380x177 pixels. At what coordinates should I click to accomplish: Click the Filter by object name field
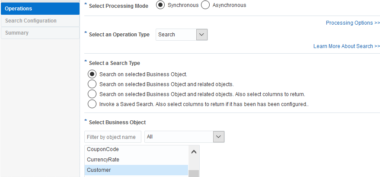click(113, 137)
